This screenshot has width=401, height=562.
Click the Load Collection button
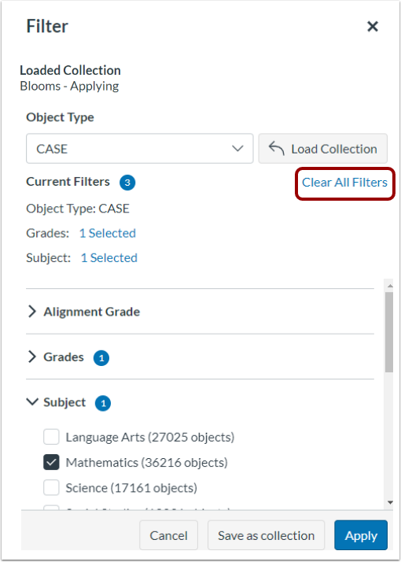323,149
